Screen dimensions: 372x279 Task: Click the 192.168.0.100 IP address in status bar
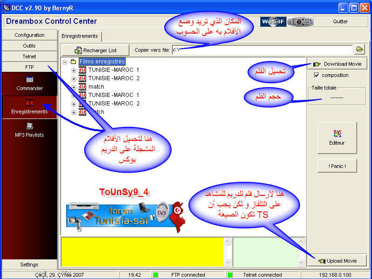(335, 275)
